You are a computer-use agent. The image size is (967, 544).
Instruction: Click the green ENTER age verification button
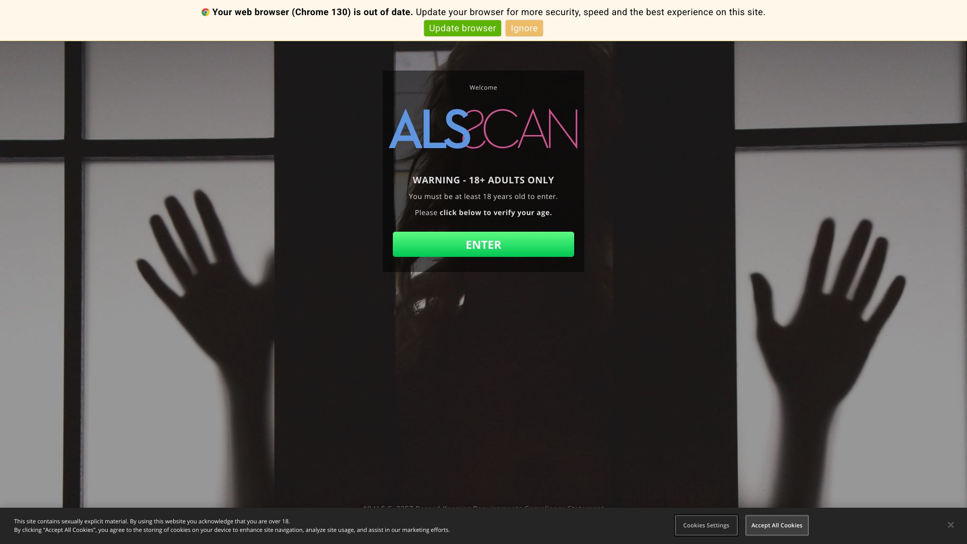coord(483,244)
